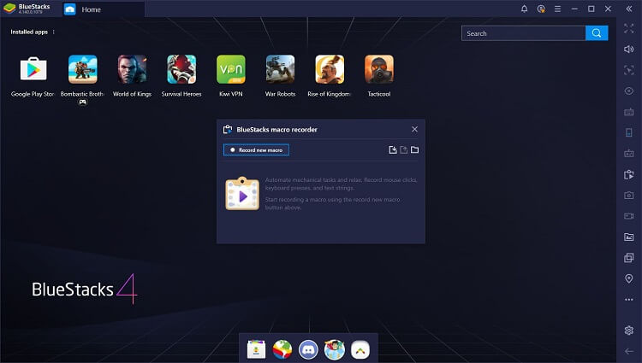Click the video record icon in sidebar
Image resolution: width=642 pixels, height=363 pixels.
coord(629,216)
